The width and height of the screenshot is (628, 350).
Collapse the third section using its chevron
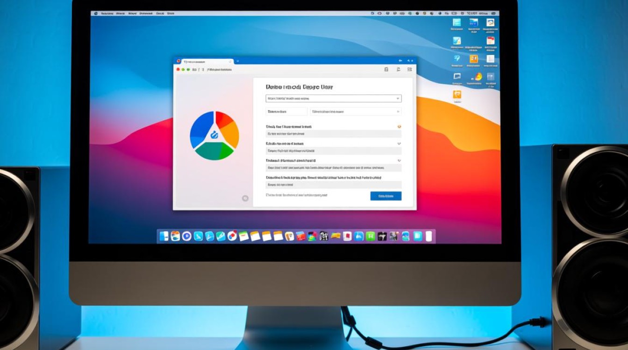(x=399, y=161)
